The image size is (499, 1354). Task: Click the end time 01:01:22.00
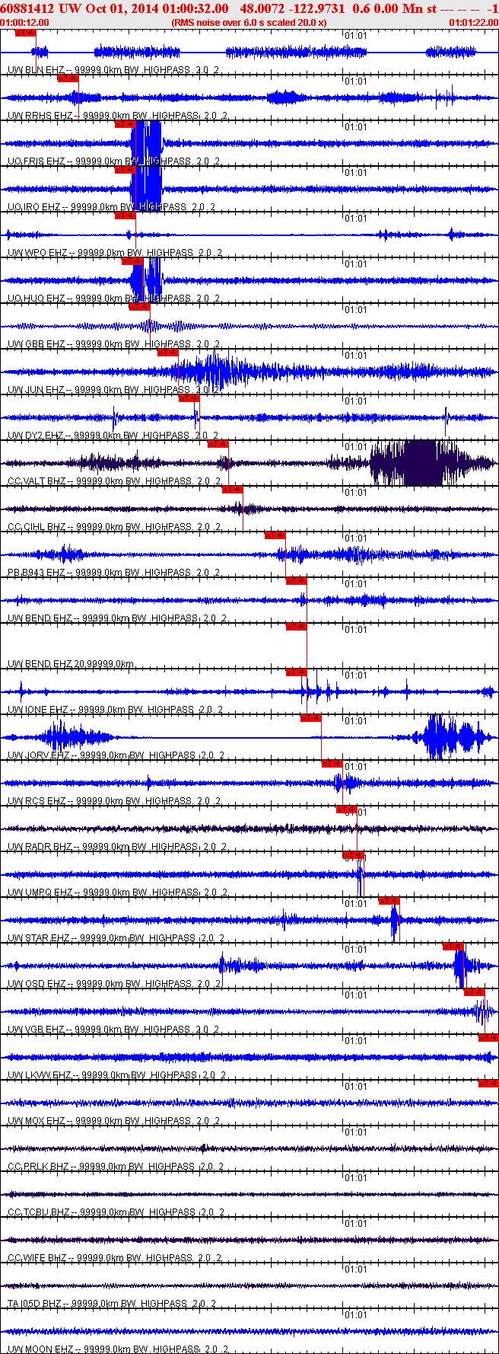tap(473, 23)
